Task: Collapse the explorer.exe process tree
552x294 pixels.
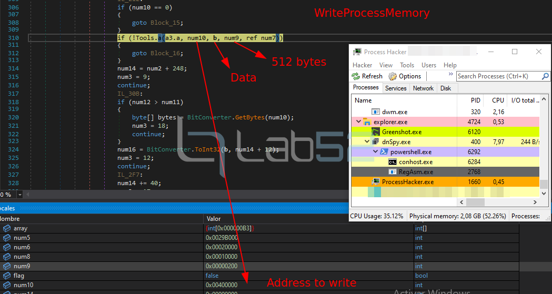Action: coord(359,122)
